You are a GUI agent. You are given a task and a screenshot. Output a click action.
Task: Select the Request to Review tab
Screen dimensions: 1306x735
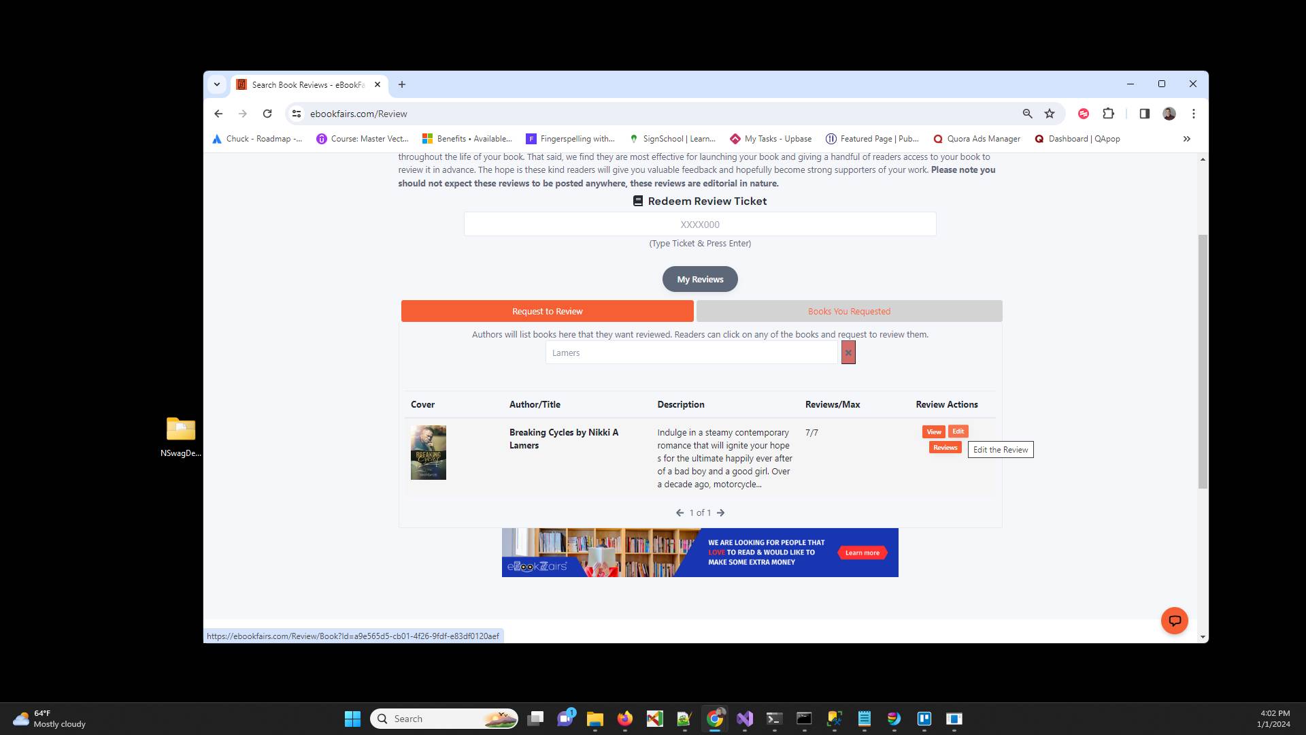click(547, 311)
